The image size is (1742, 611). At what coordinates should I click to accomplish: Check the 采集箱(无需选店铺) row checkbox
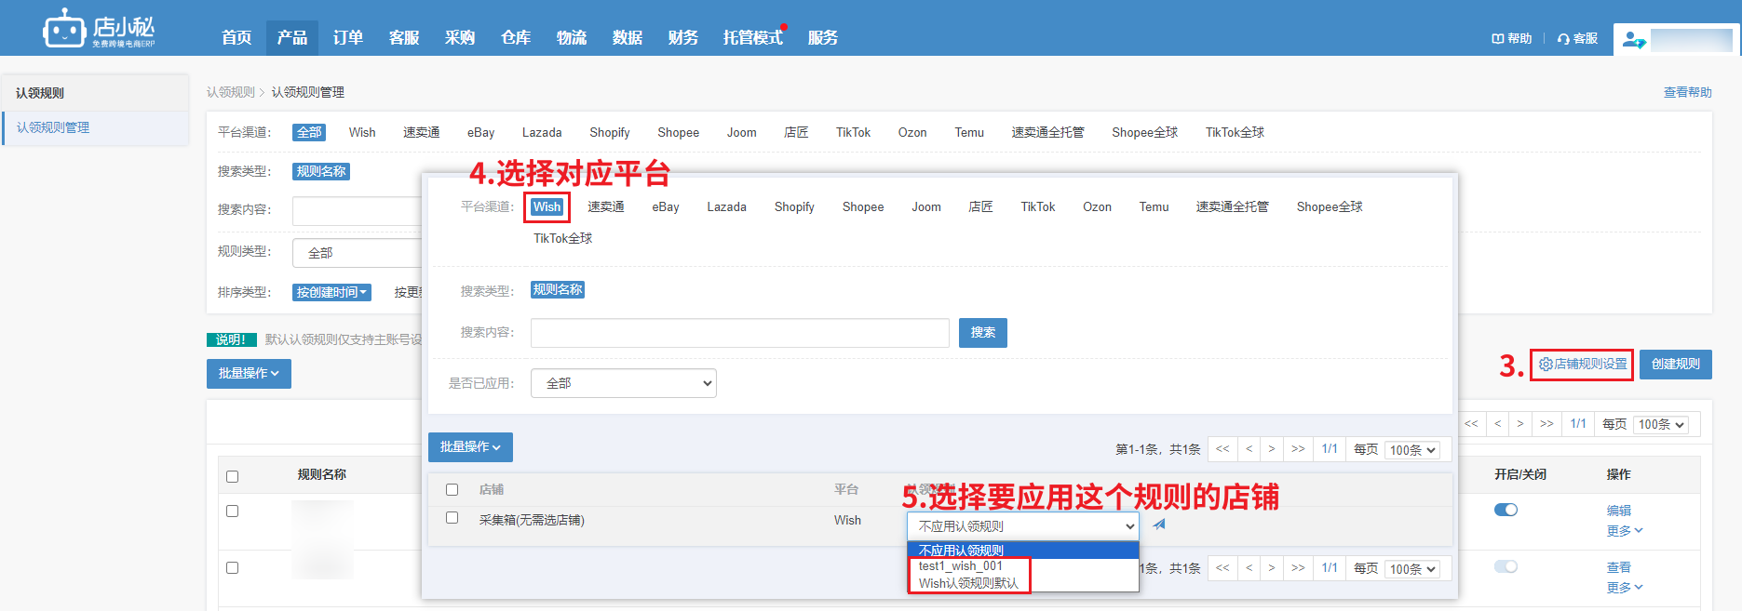tap(452, 517)
